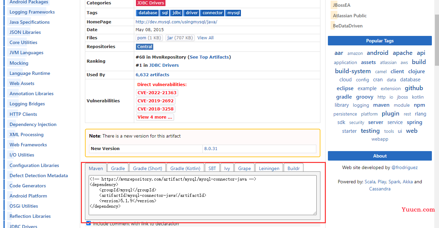Open Logging Bridges category
This screenshot has height=228, width=439.
click(x=27, y=104)
